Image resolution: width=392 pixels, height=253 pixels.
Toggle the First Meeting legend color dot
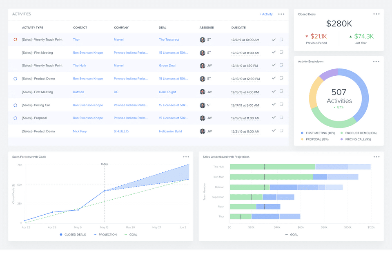pos(302,133)
